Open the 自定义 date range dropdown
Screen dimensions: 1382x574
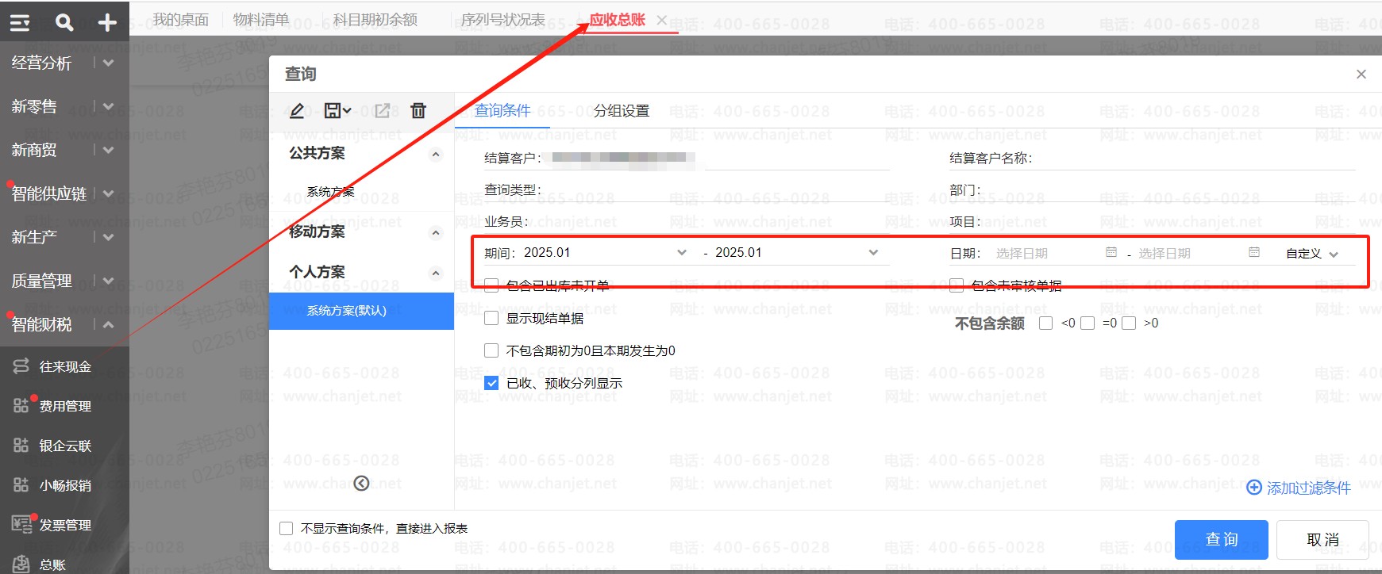(1312, 254)
